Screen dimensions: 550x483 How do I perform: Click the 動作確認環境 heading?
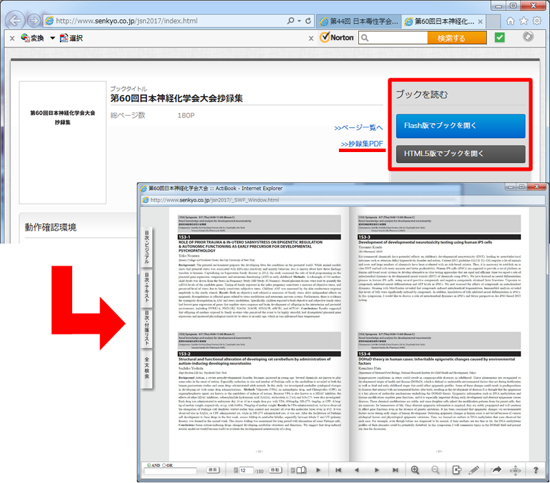(50, 228)
